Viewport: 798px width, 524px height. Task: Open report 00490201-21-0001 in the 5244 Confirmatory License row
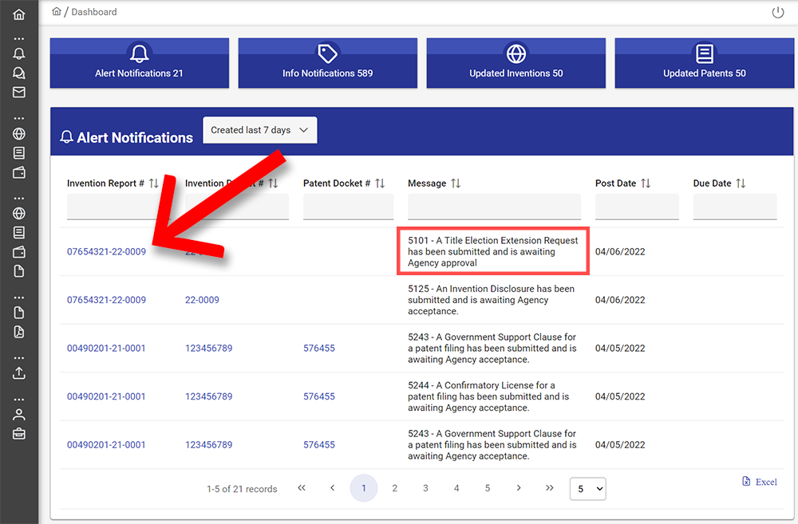pos(106,396)
